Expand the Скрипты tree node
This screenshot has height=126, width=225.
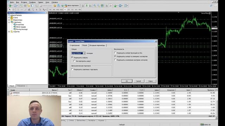pos(9,31)
